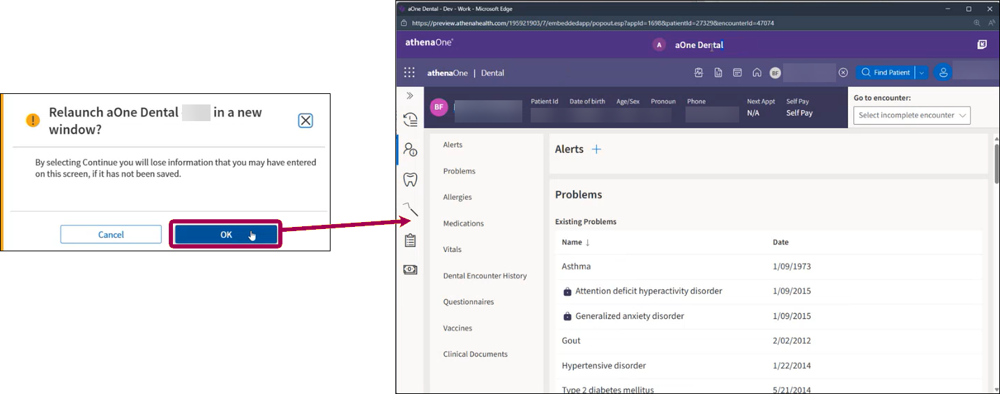Click the Find Patient button
This screenshot has width=1000, height=394.
coord(885,72)
